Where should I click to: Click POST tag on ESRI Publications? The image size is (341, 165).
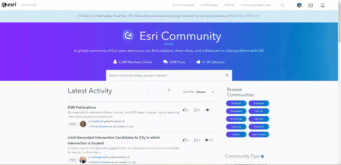coord(73,124)
